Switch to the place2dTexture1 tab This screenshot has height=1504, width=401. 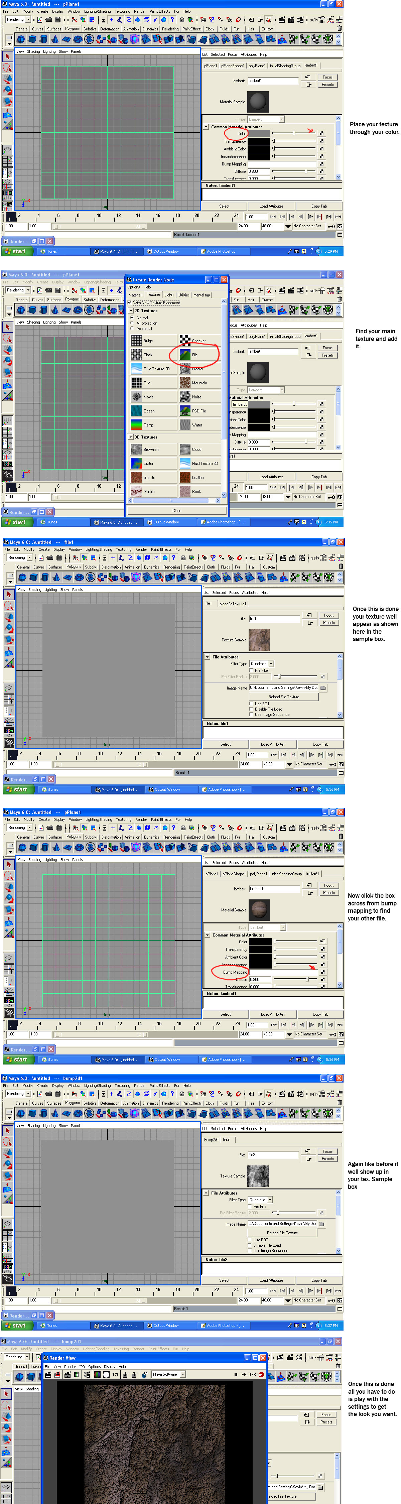[232, 604]
